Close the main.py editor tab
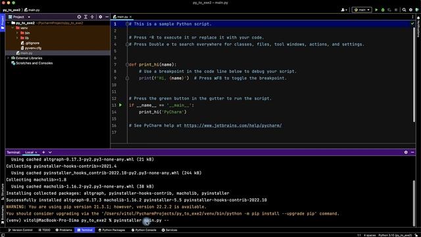 (131, 17)
